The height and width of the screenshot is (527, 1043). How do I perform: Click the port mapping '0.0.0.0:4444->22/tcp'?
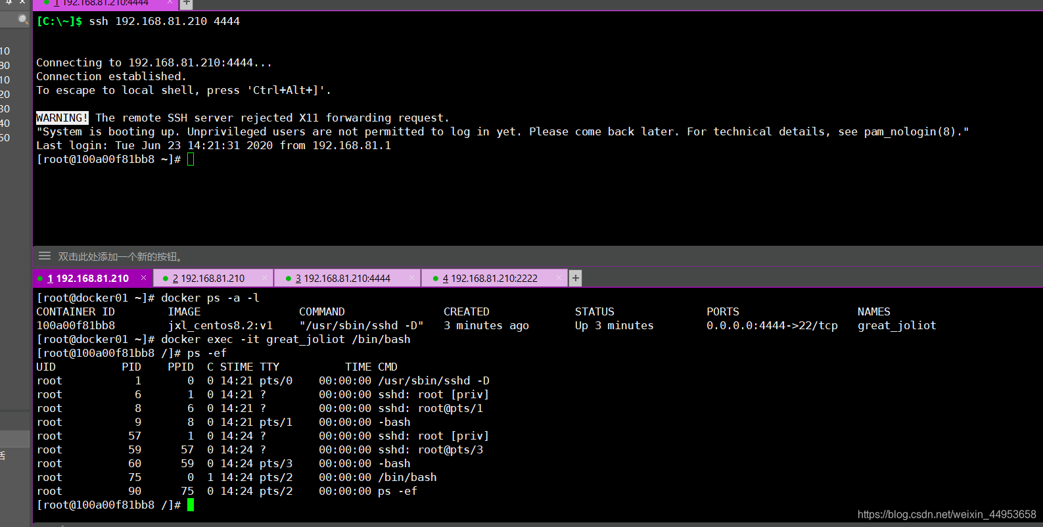tap(772, 325)
